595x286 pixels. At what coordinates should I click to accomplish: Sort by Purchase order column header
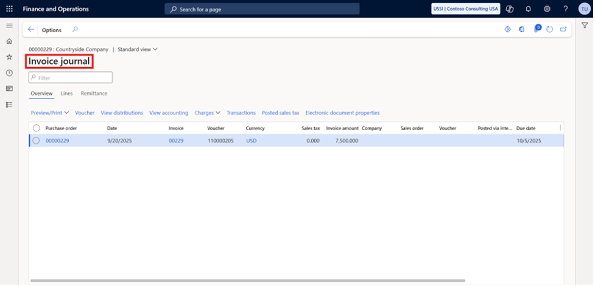click(61, 128)
